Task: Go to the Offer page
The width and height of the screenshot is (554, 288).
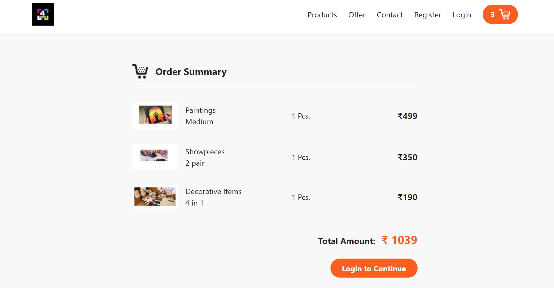Action: (357, 15)
